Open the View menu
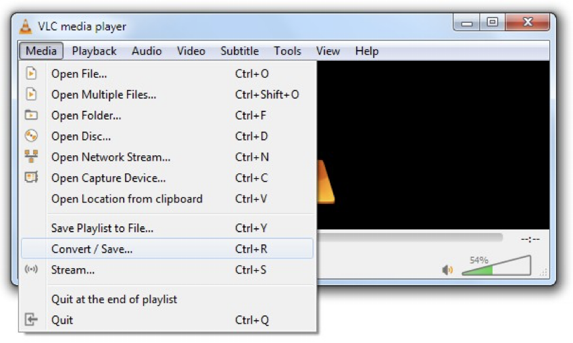Image resolution: width=573 pixels, height=343 pixels. (328, 51)
